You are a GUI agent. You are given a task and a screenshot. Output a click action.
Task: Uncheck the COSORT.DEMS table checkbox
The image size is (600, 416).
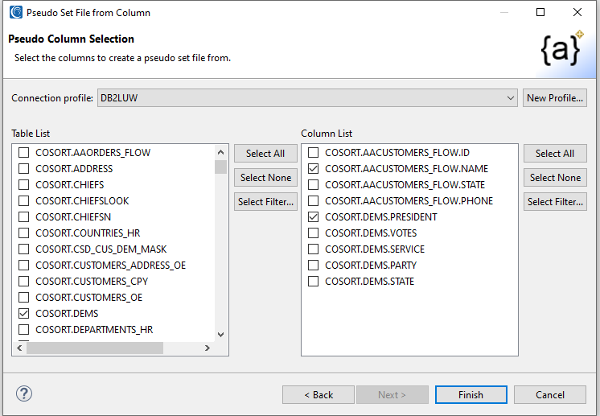click(24, 314)
